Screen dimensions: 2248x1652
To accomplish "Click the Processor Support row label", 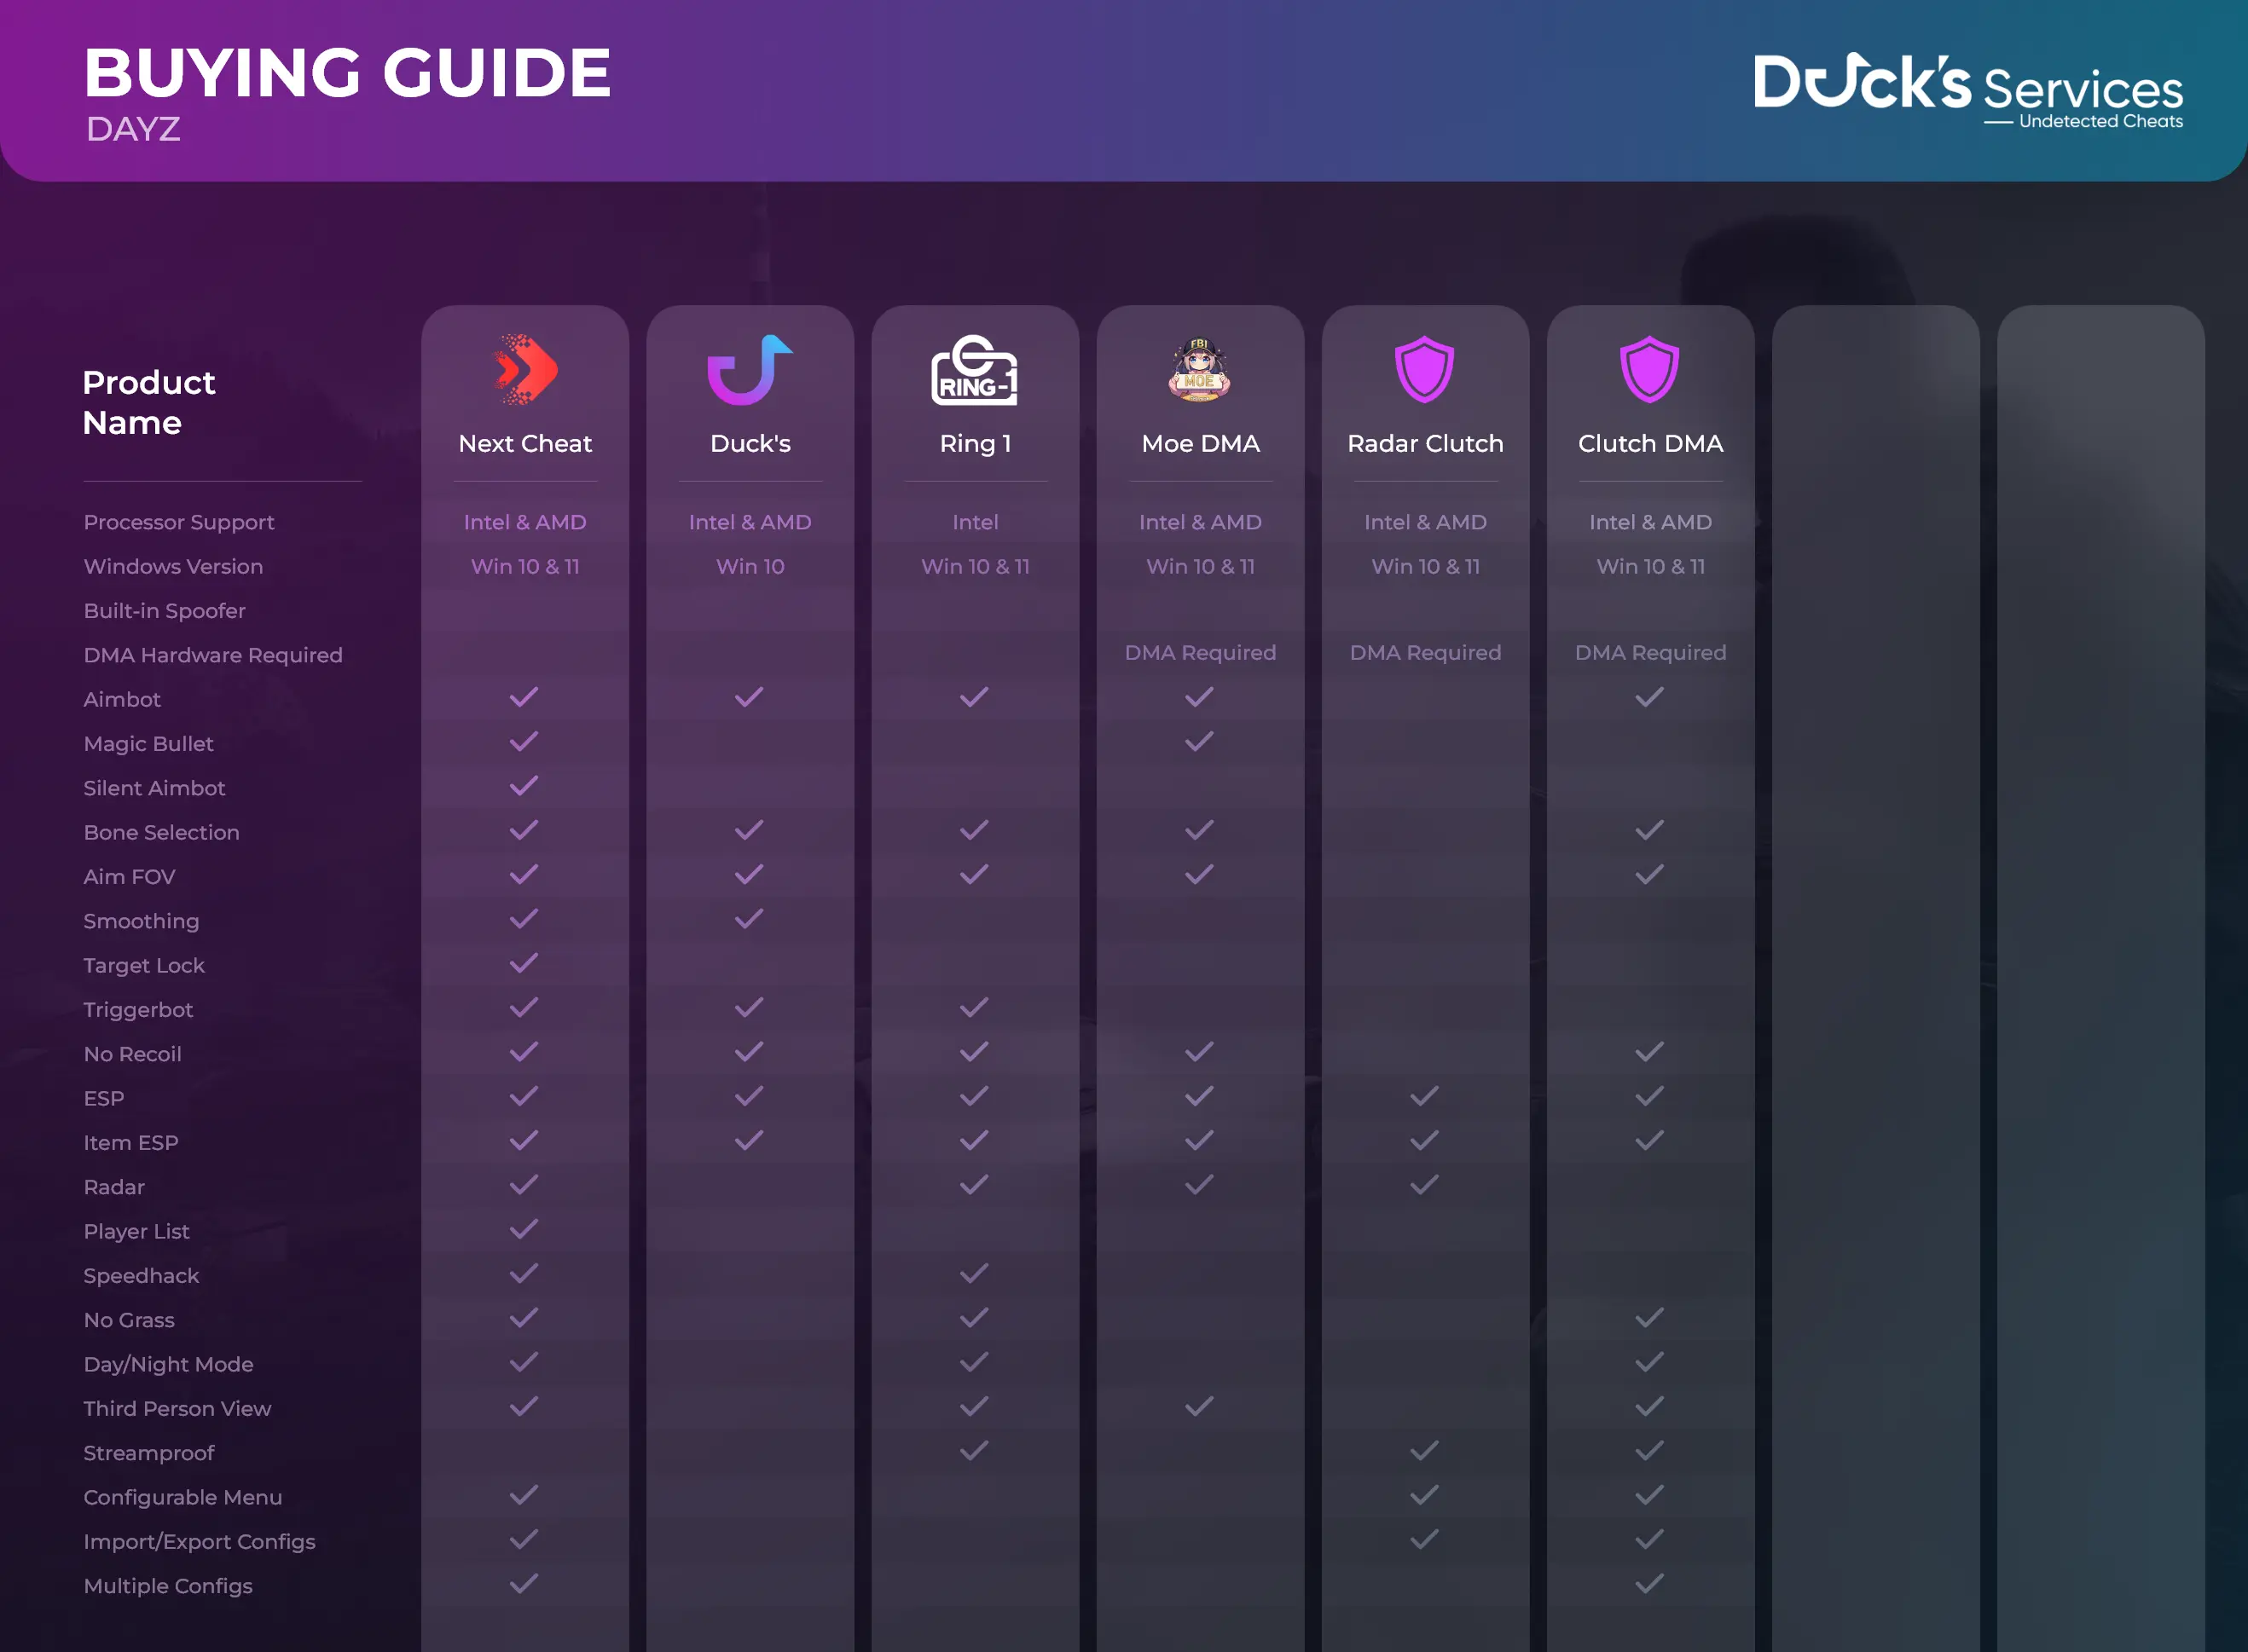I will click(x=179, y=522).
